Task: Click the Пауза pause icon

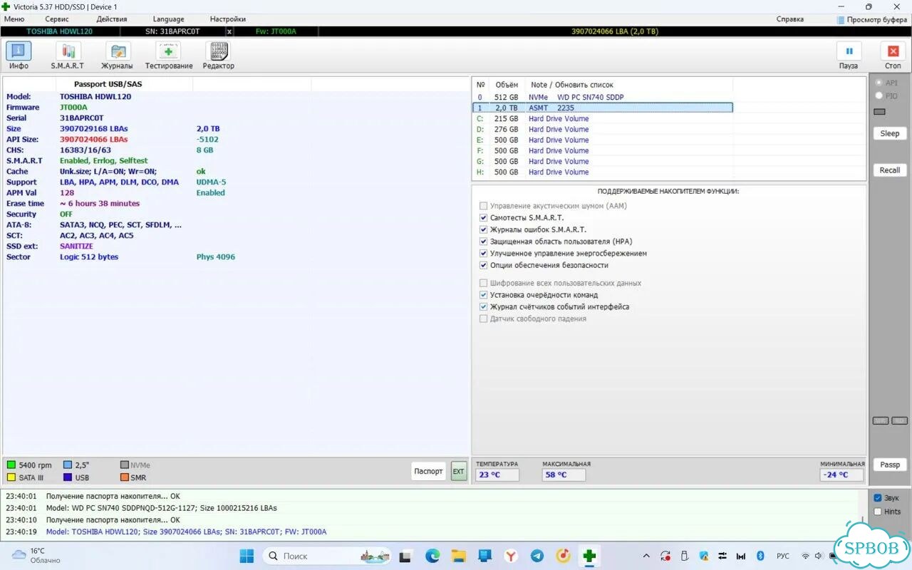Action: tap(849, 51)
